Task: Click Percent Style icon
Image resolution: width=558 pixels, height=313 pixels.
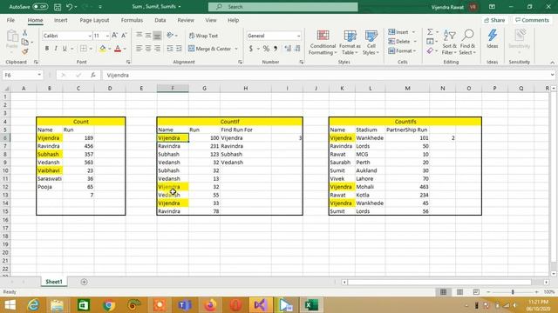Action: point(266,49)
